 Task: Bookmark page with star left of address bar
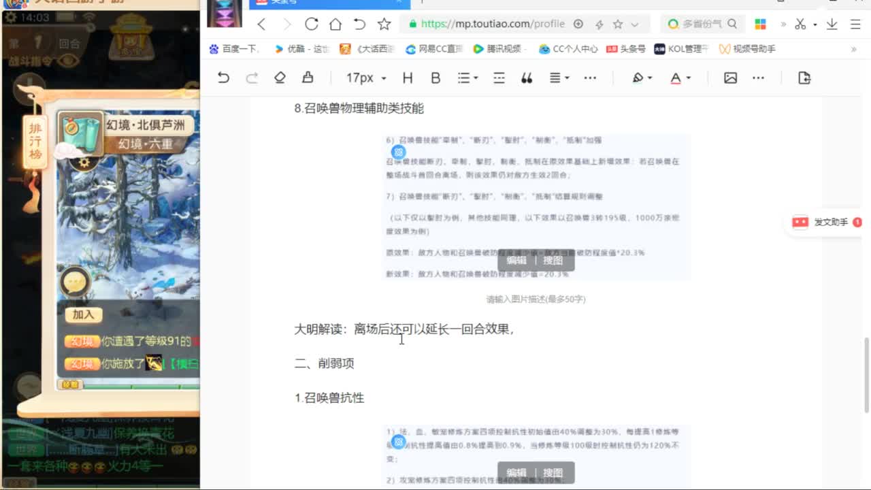click(384, 24)
